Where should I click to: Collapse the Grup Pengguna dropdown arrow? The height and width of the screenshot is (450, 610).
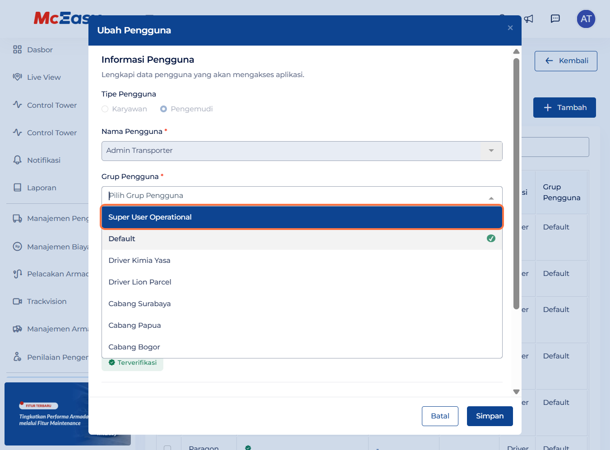point(491,198)
